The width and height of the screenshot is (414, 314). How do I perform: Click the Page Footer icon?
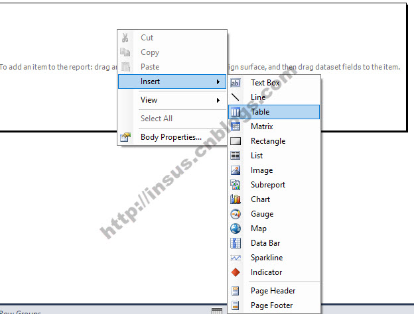click(x=235, y=305)
